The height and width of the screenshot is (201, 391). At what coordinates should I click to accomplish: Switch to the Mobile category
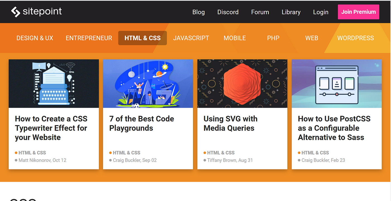pos(235,38)
